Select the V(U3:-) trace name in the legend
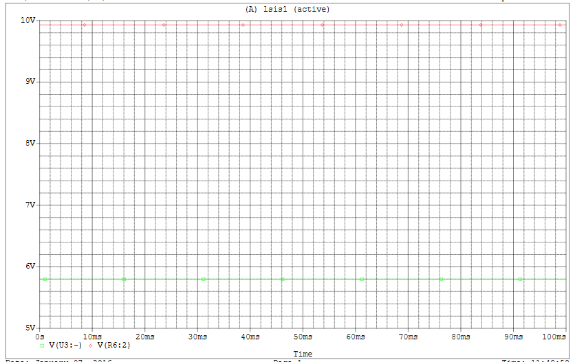 66,345
